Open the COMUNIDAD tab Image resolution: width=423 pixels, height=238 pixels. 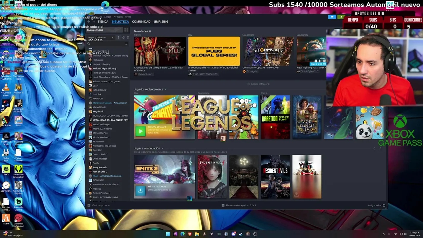[x=141, y=21]
